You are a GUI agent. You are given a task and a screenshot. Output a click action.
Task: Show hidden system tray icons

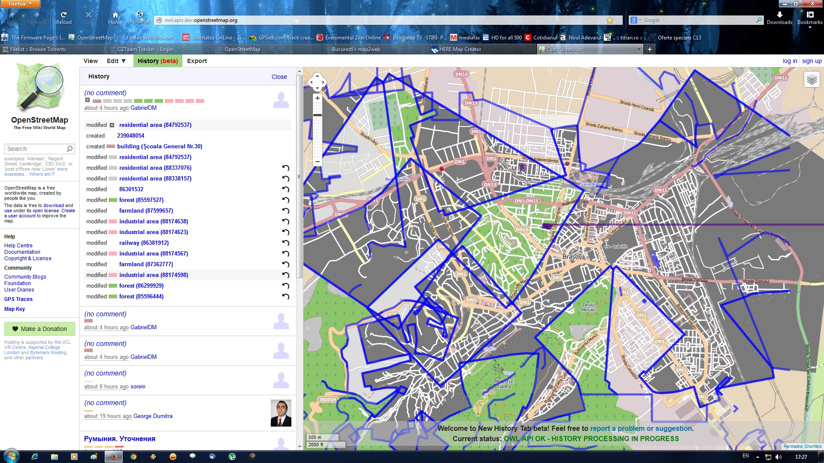pyautogui.click(x=757, y=457)
